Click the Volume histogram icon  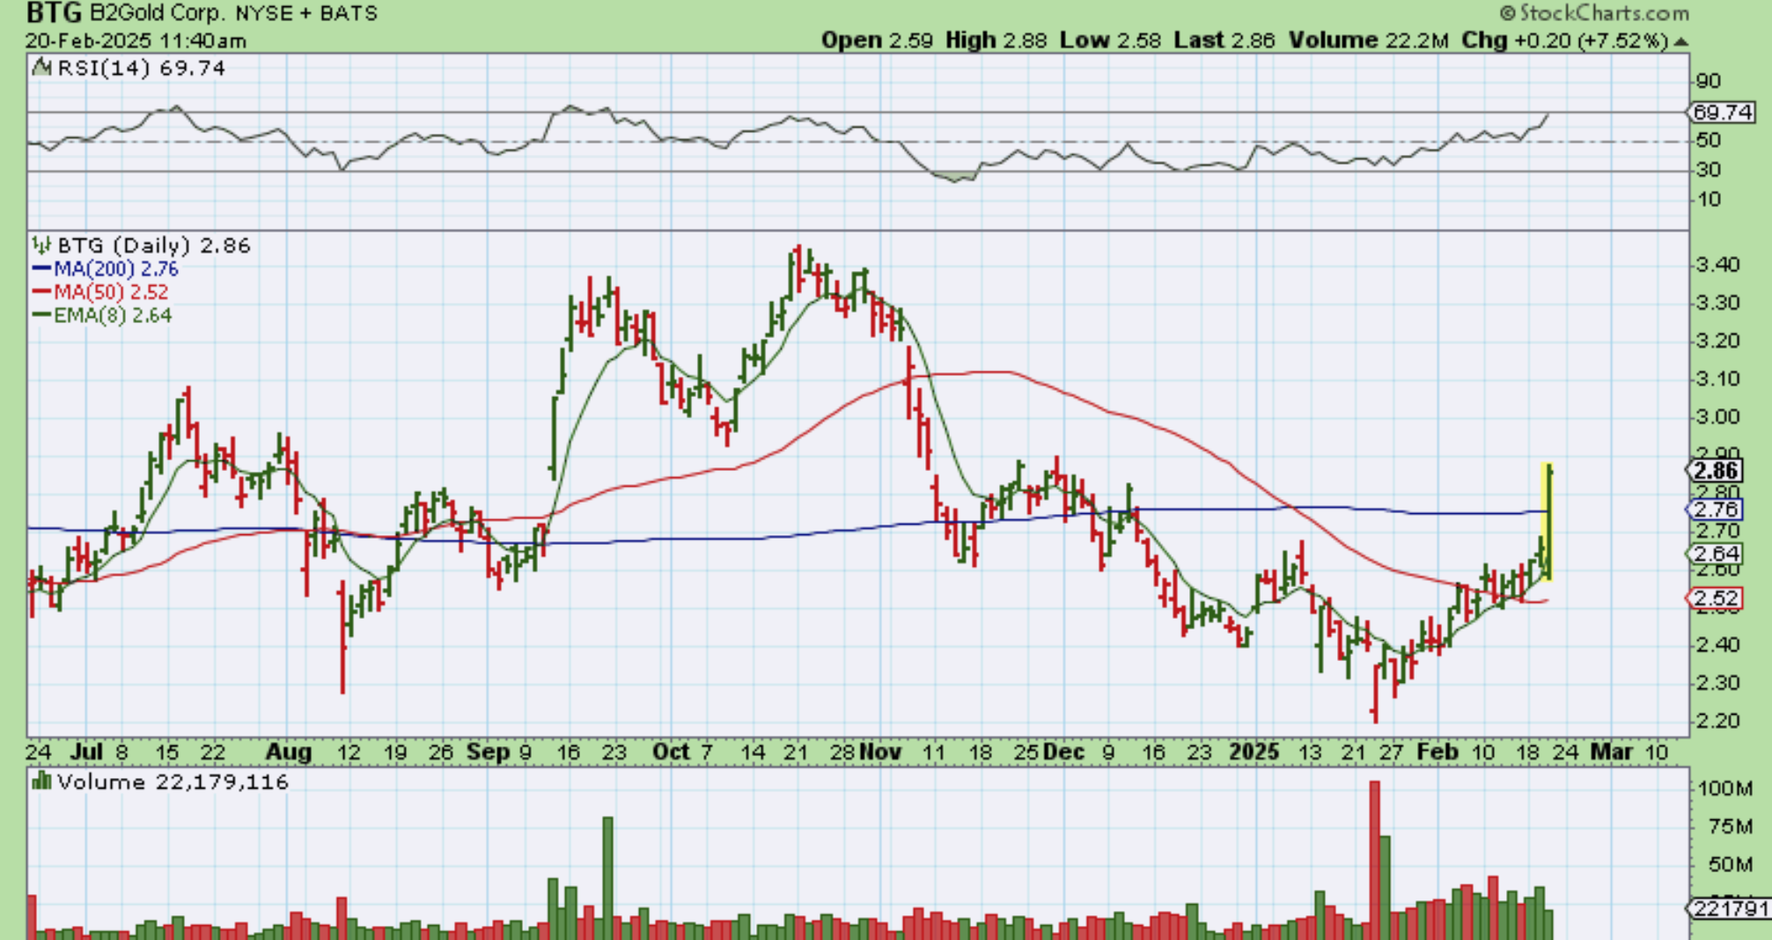(x=40, y=781)
